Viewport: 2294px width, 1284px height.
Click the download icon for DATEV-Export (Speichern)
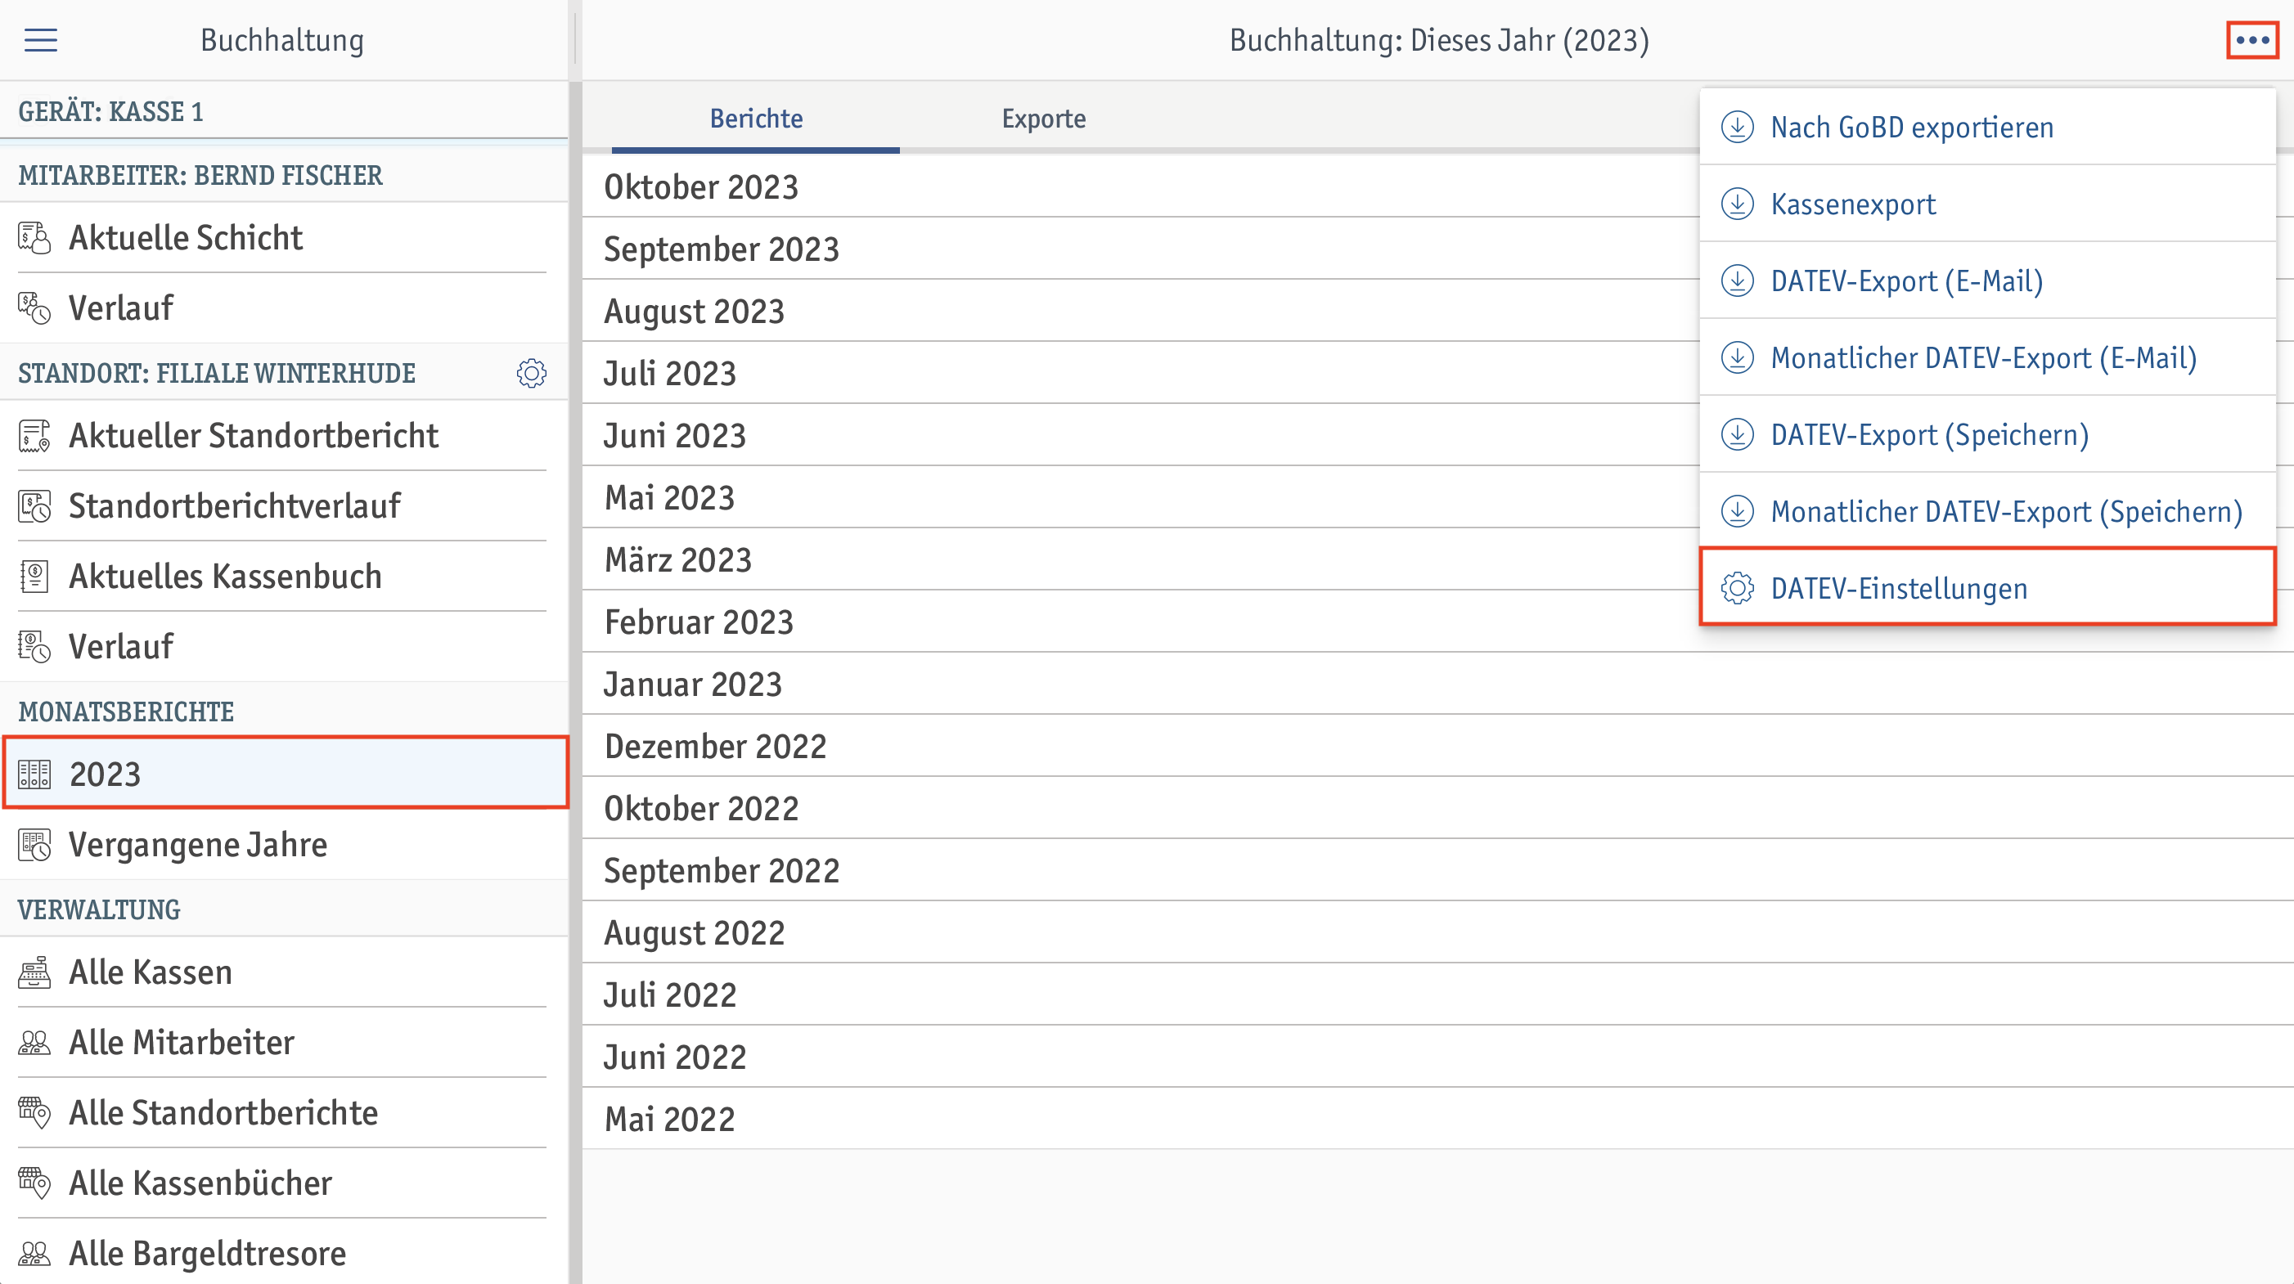[1738, 434]
